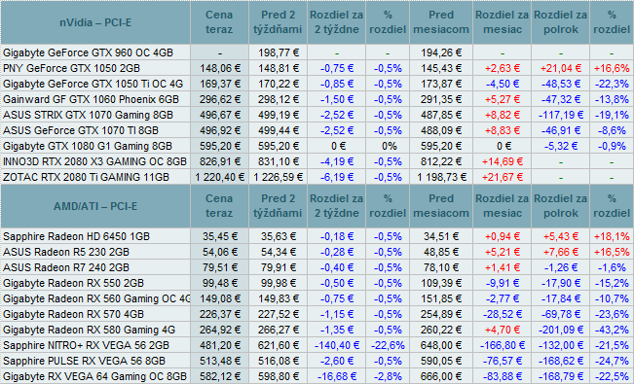
Task: Click the AMD/ATI – PCI-E header cell
Action: [95, 206]
